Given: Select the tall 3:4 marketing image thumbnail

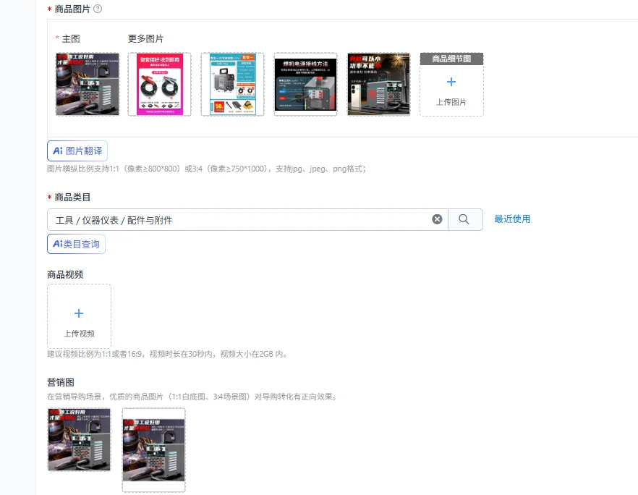Looking at the screenshot, I should 154,450.
